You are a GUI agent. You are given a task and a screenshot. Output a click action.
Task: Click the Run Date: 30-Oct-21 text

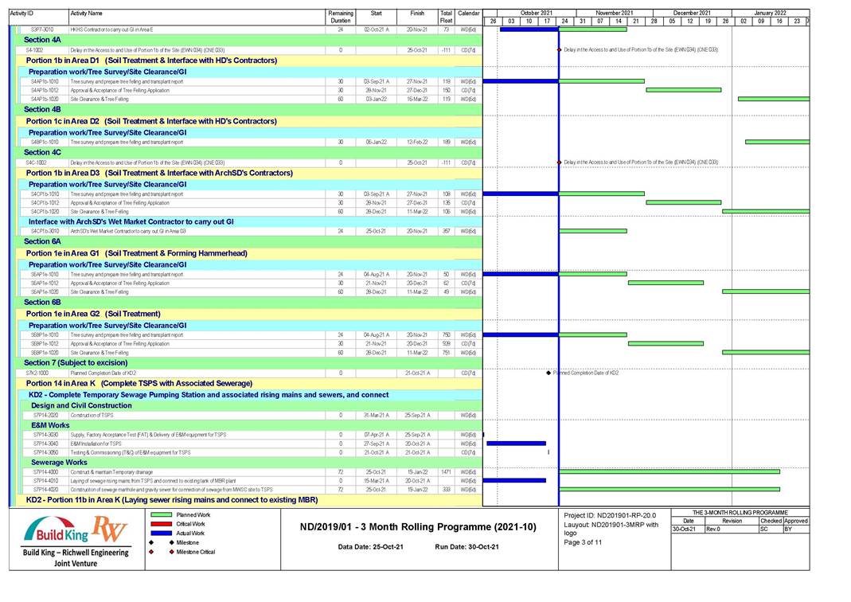[x=466, y=546]
